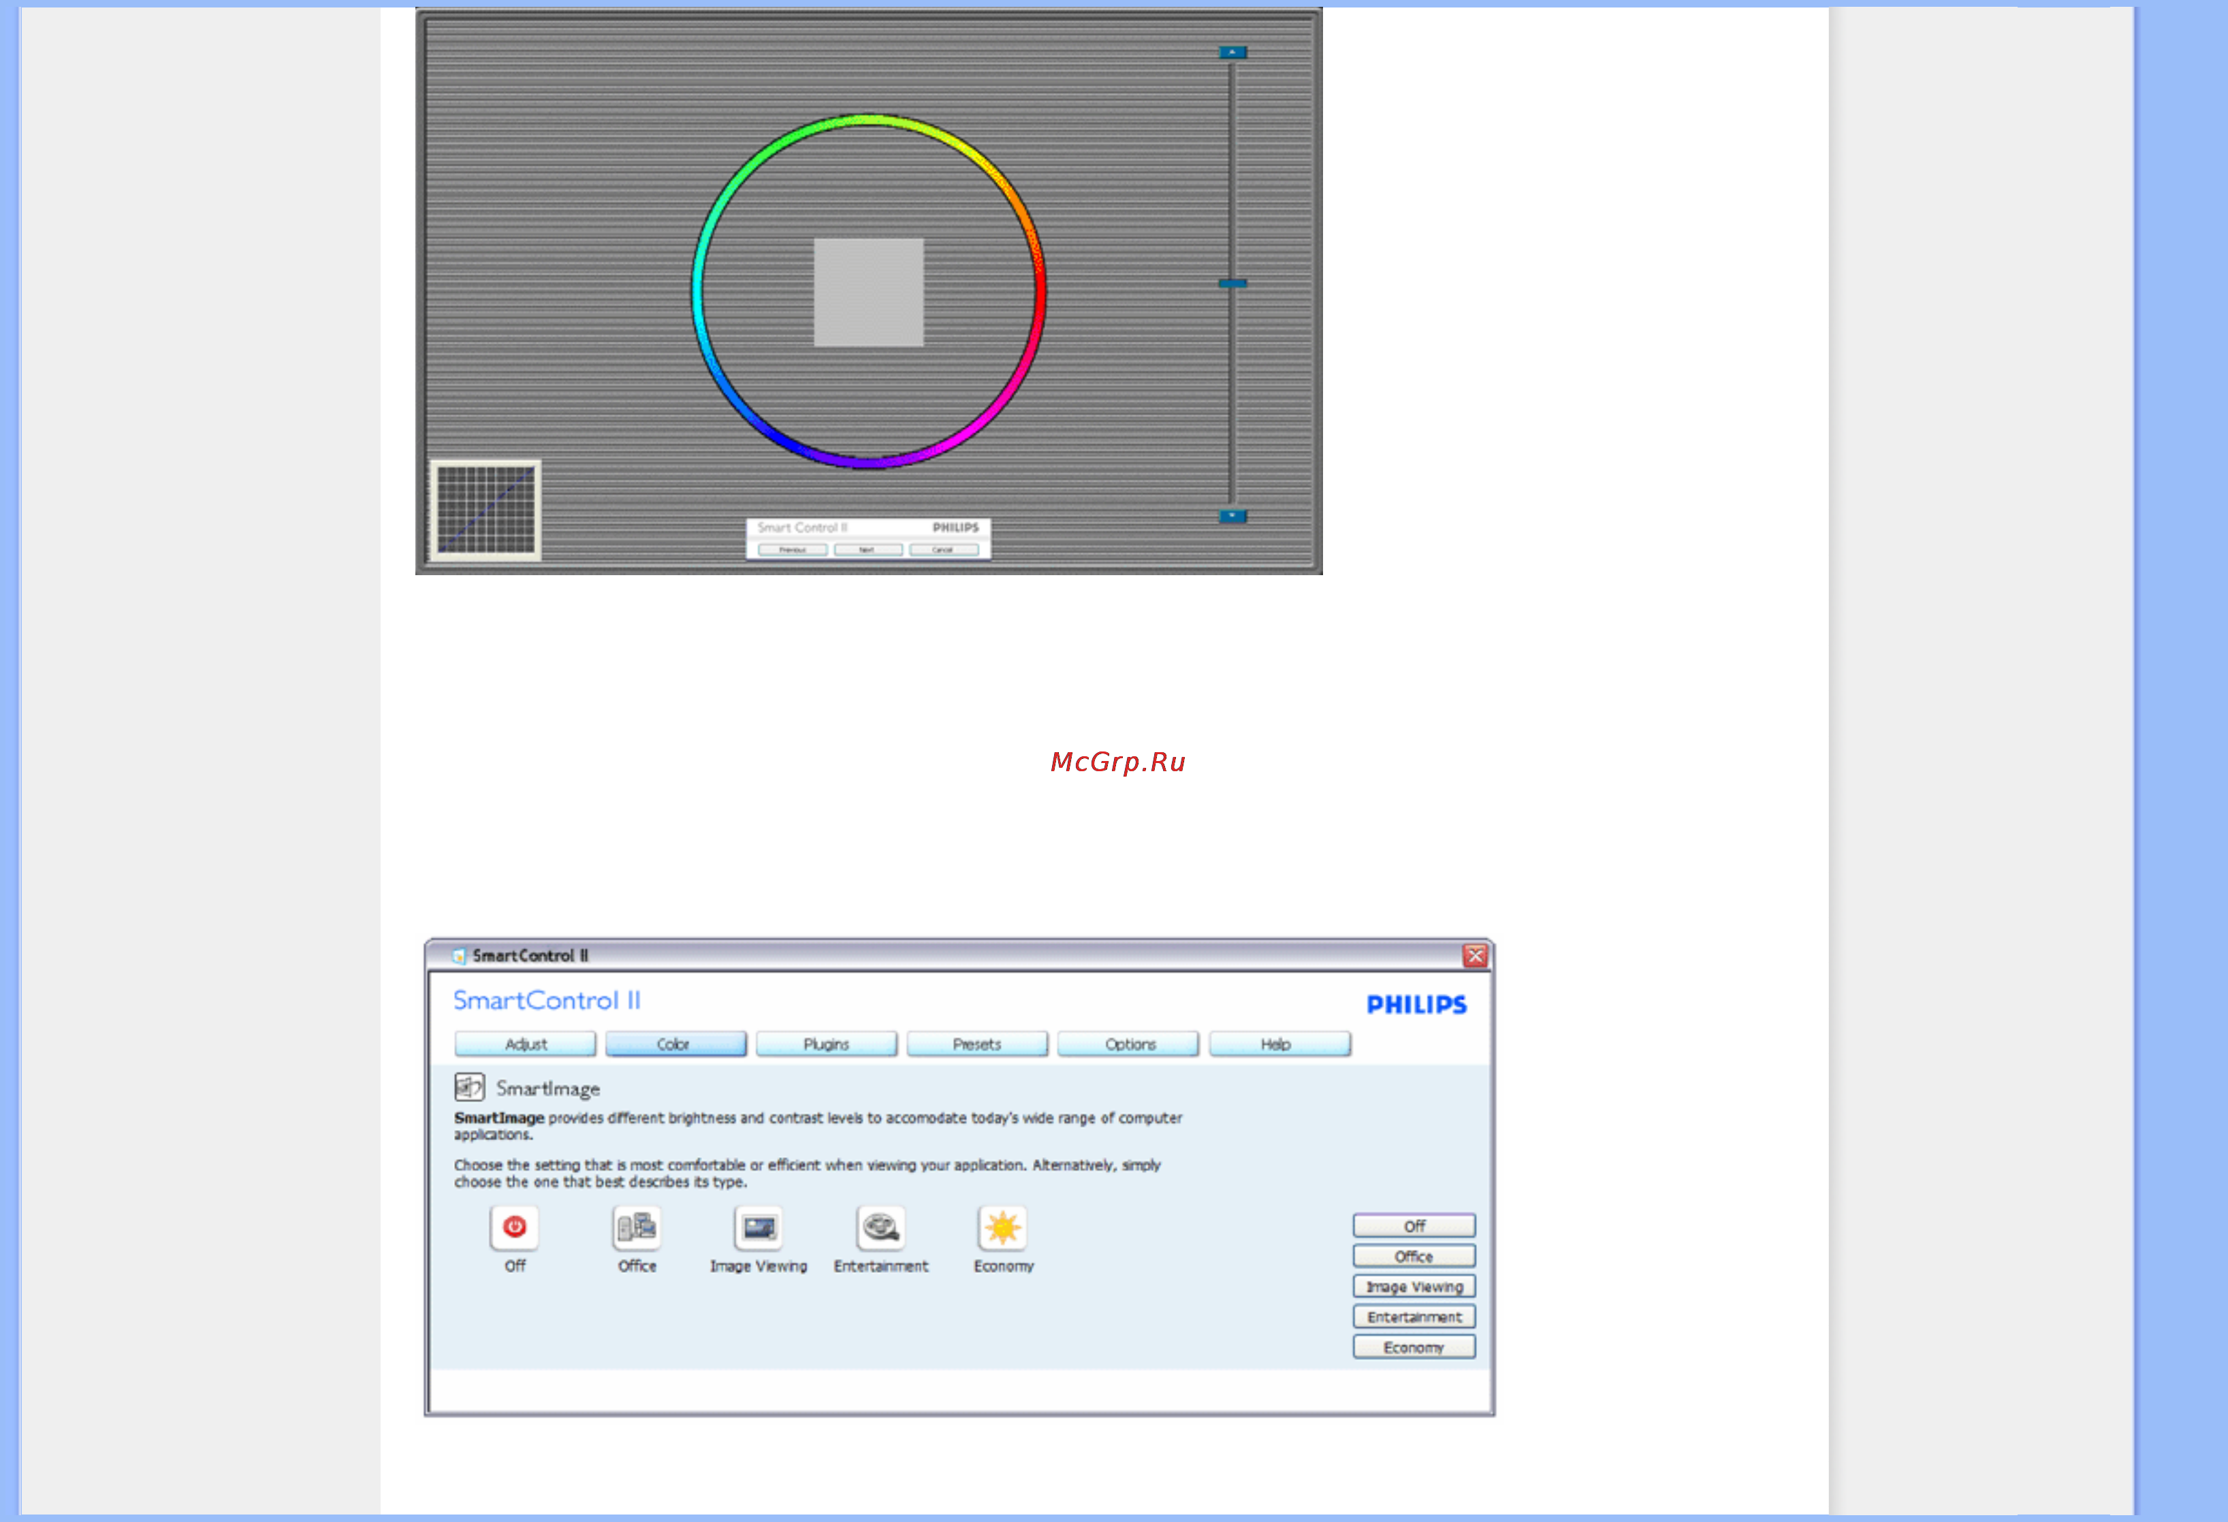
Task: Click the vertical slider handle in calibration
Action: [x=1233, y=284]
